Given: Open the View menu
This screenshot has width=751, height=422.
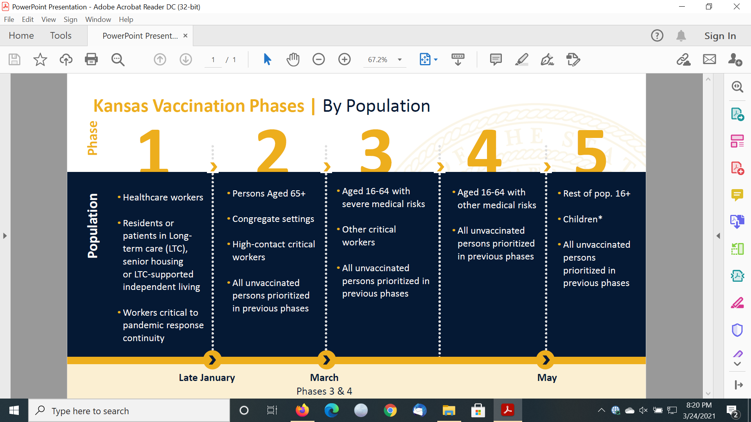Looking at the screenshot, I should pyautogui.click(x=49, y=19).
